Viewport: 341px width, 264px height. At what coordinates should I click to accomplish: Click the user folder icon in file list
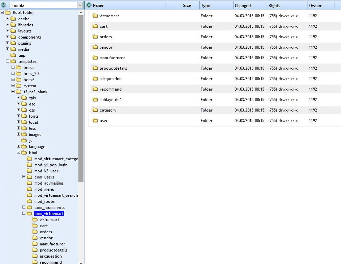(95, 120)
